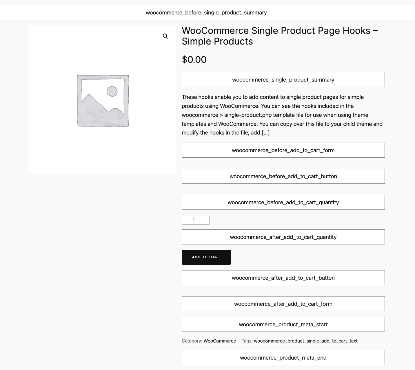Click the woocommerce_before_add_to_cart_quantity hook box

(283, 202)
